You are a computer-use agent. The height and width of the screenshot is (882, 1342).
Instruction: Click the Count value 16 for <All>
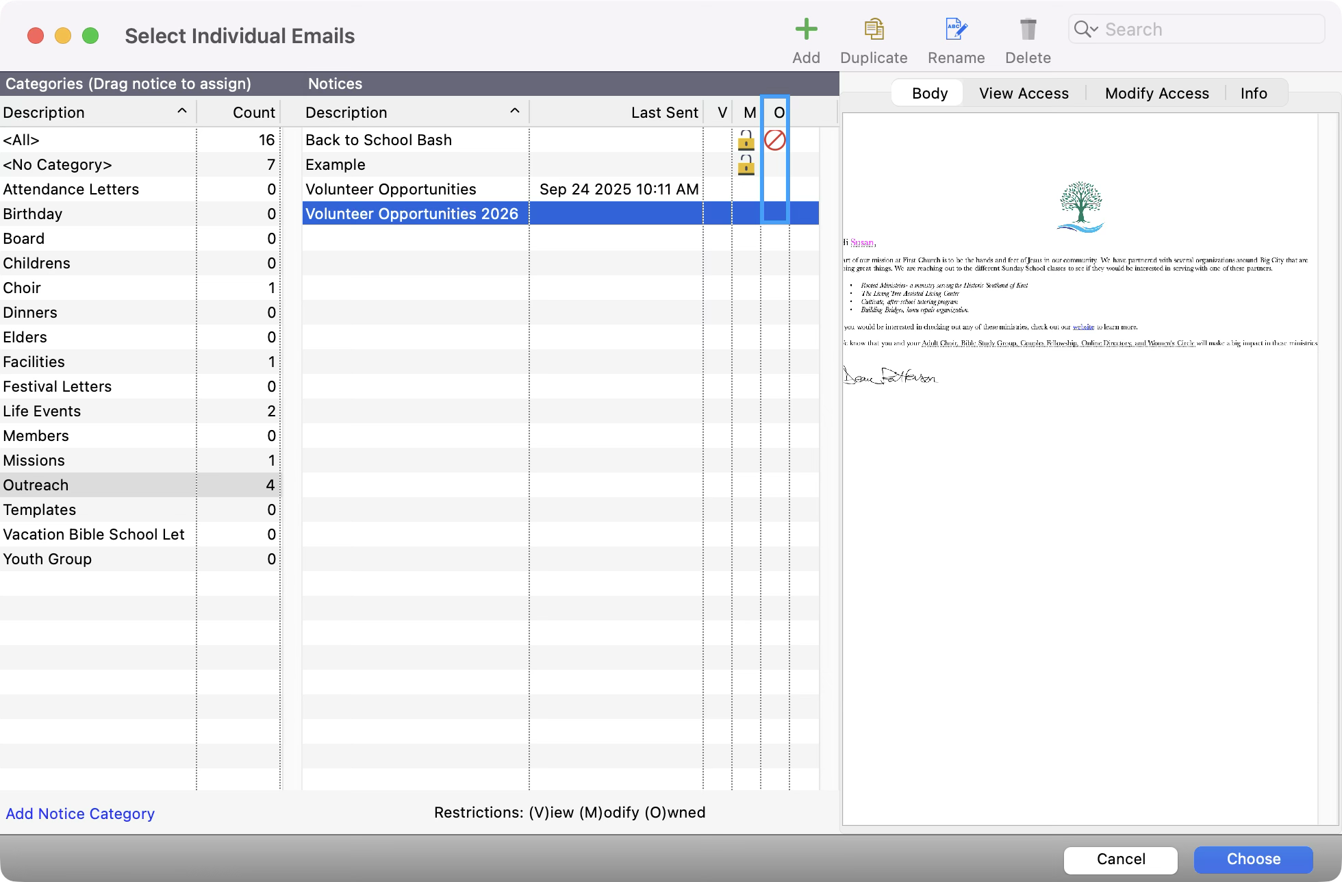click(x=266, y=140)
